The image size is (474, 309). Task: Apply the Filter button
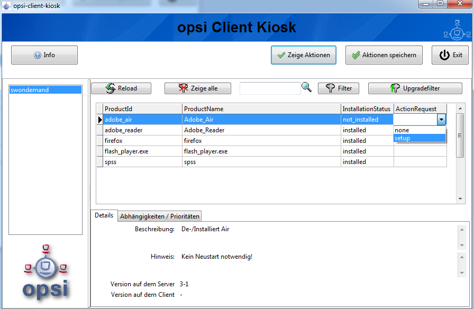(x=339, y=88)
